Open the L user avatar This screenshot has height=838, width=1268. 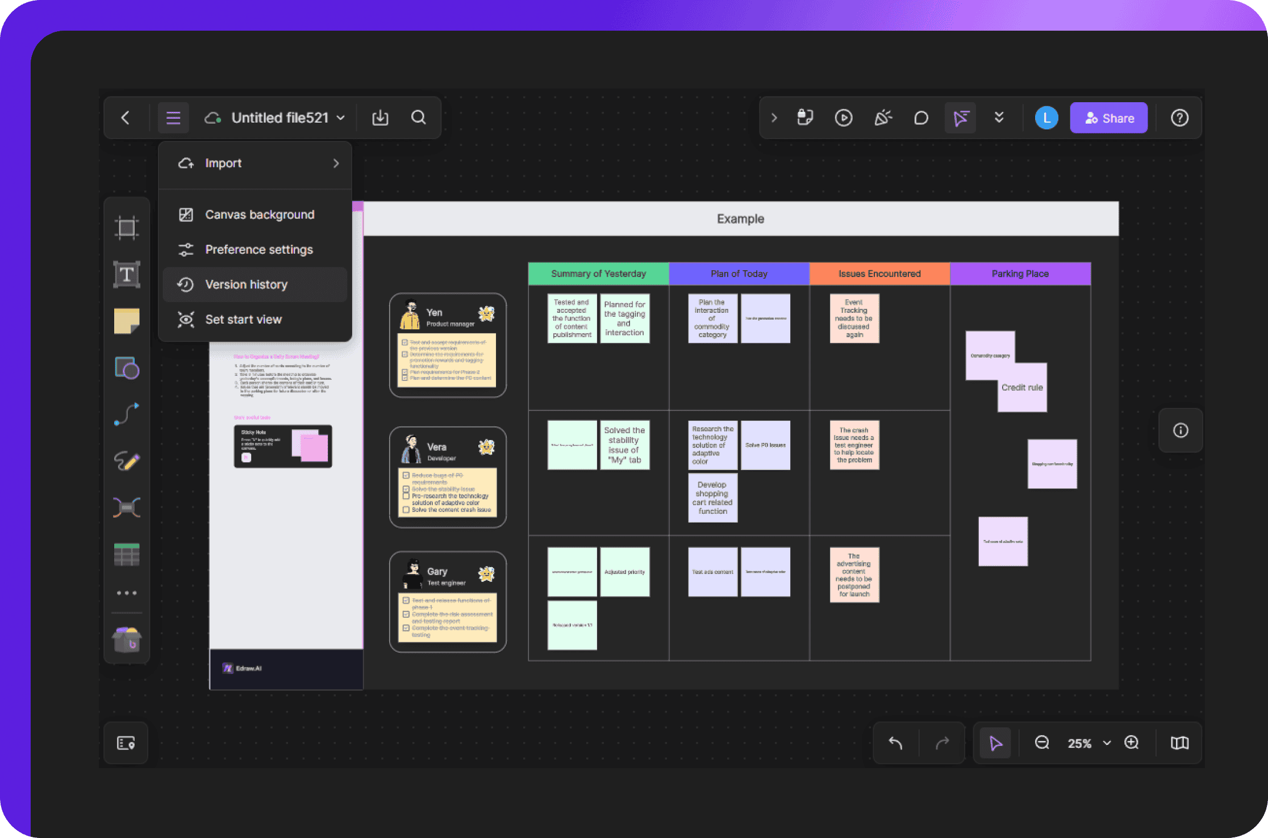click(1046, 118)
